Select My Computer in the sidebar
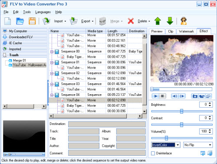Screen dimensions: 217x164 (x=25, y=31)
